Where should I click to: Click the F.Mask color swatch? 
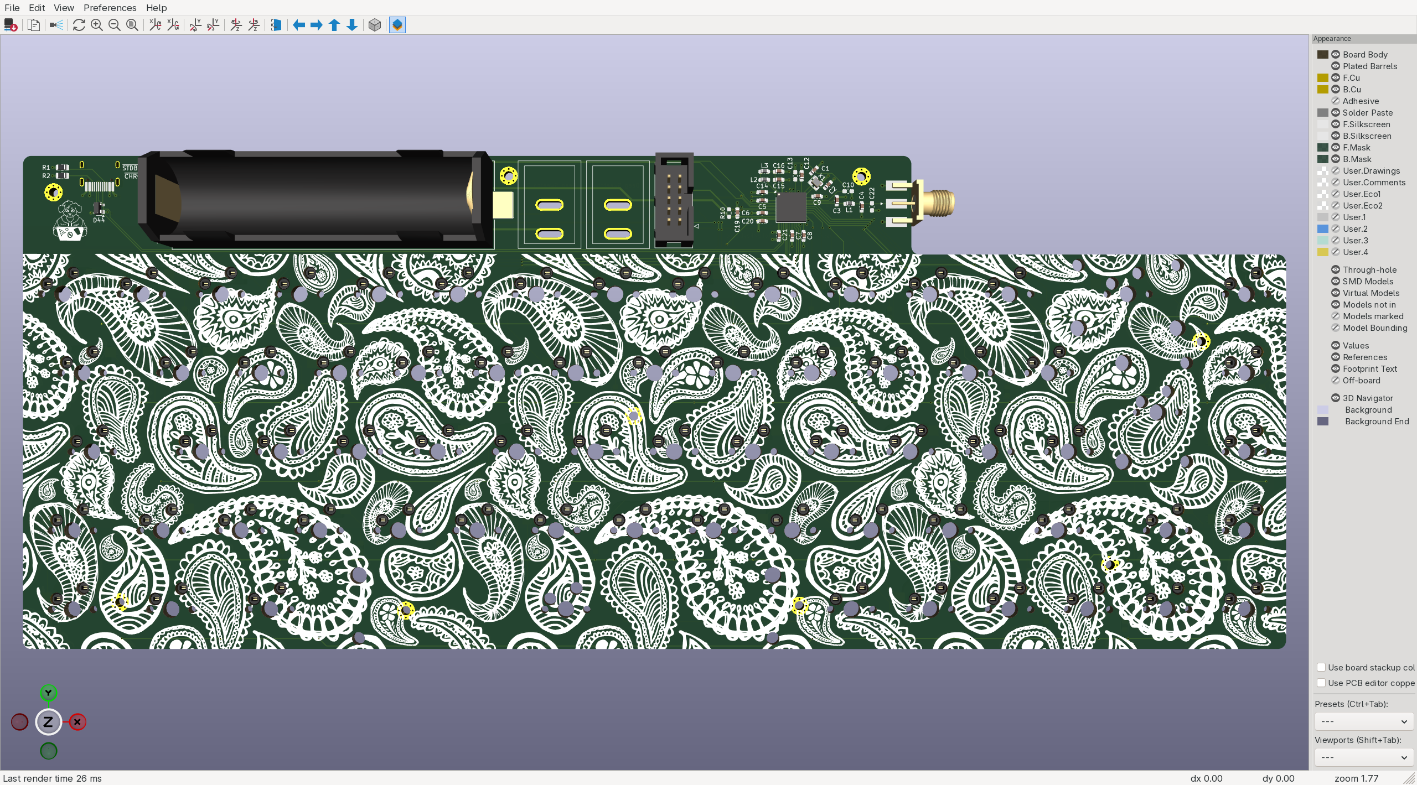(1323, 147)
